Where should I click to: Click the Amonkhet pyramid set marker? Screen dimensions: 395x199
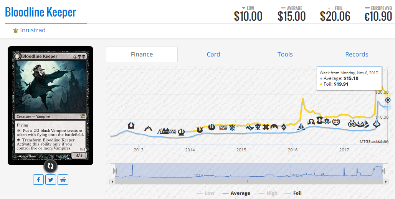click(366, 124)
